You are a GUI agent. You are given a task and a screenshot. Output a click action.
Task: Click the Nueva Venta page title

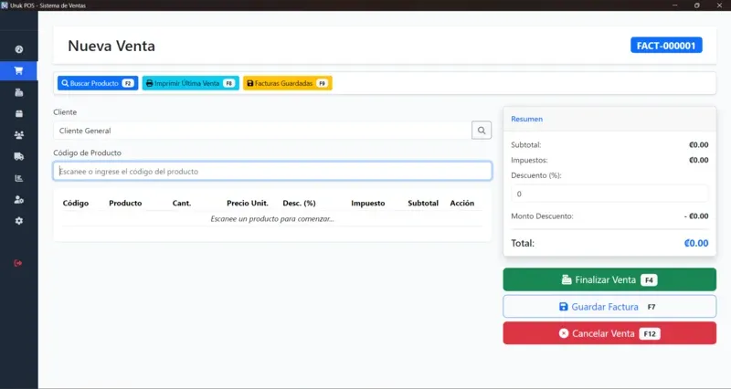pyautogui.click(x=111, y=46)
